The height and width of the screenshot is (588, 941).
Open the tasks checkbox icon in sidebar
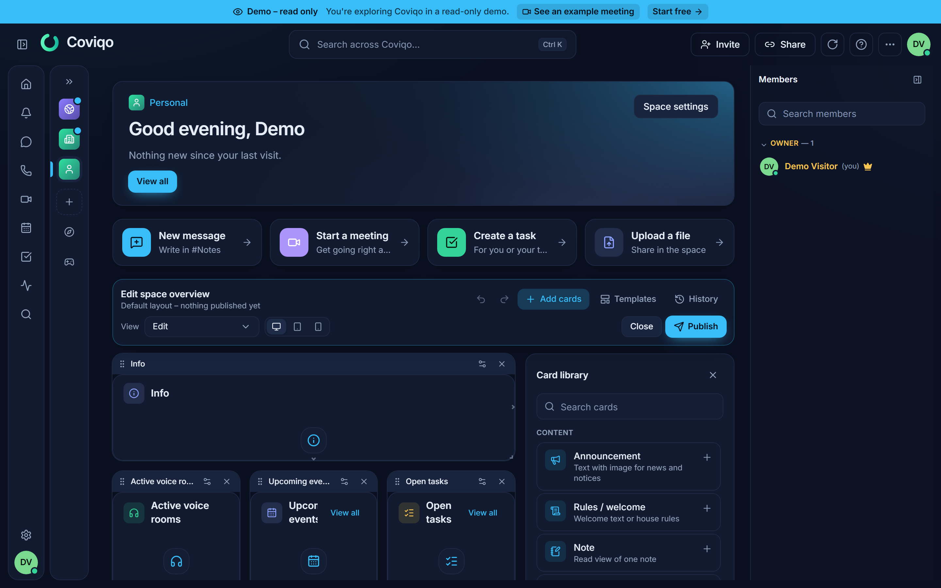coord(26,257)
